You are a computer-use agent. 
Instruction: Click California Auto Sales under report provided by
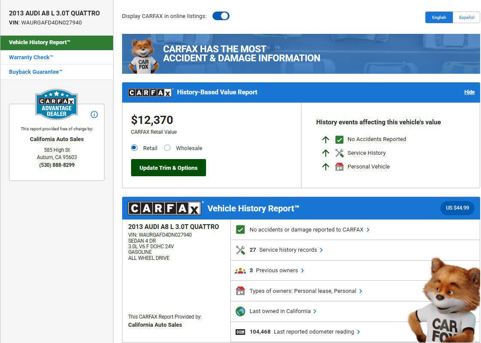(x=155, y=325)
